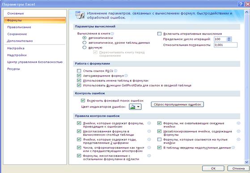Increase the iteration count with spinner up arrow

click(x=229, y=38)
